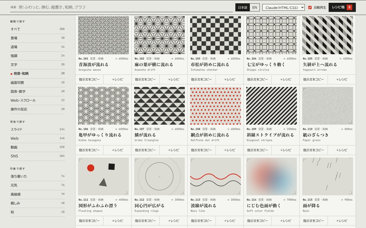Viewport: 366px width, 228px height.
Task: Click the 斜線ストライプが流れる title
Action: pyautogui.click(x=270, y=135)
